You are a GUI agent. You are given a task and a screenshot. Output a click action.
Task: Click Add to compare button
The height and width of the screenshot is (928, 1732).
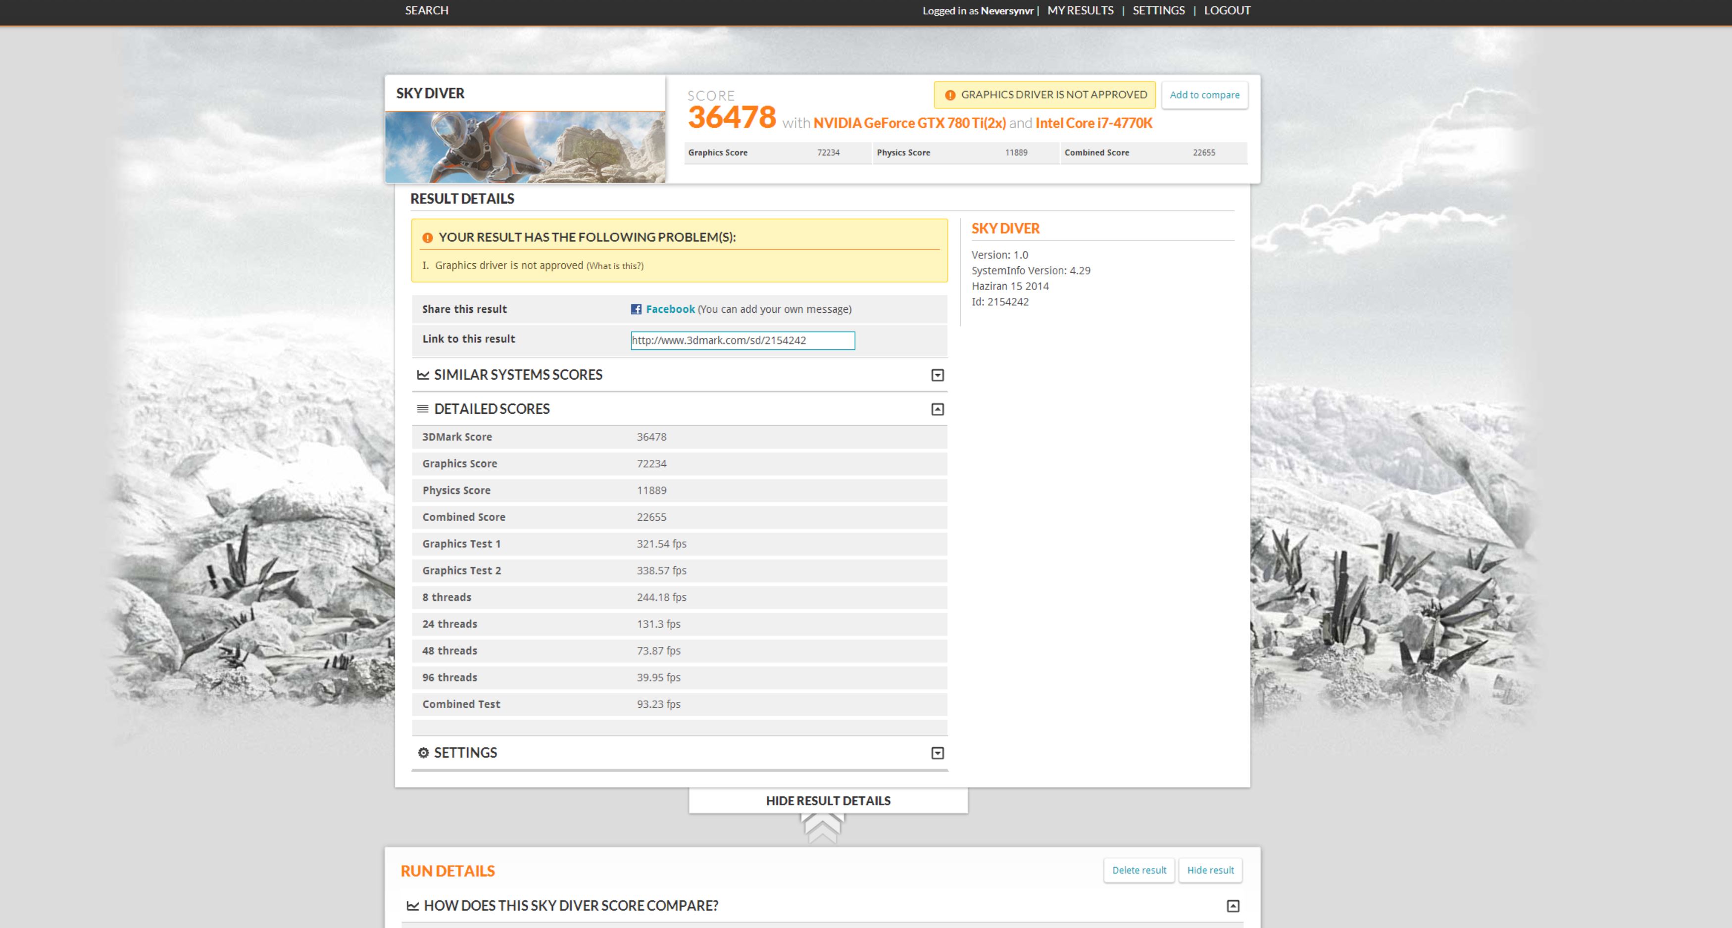point(1204,95)
